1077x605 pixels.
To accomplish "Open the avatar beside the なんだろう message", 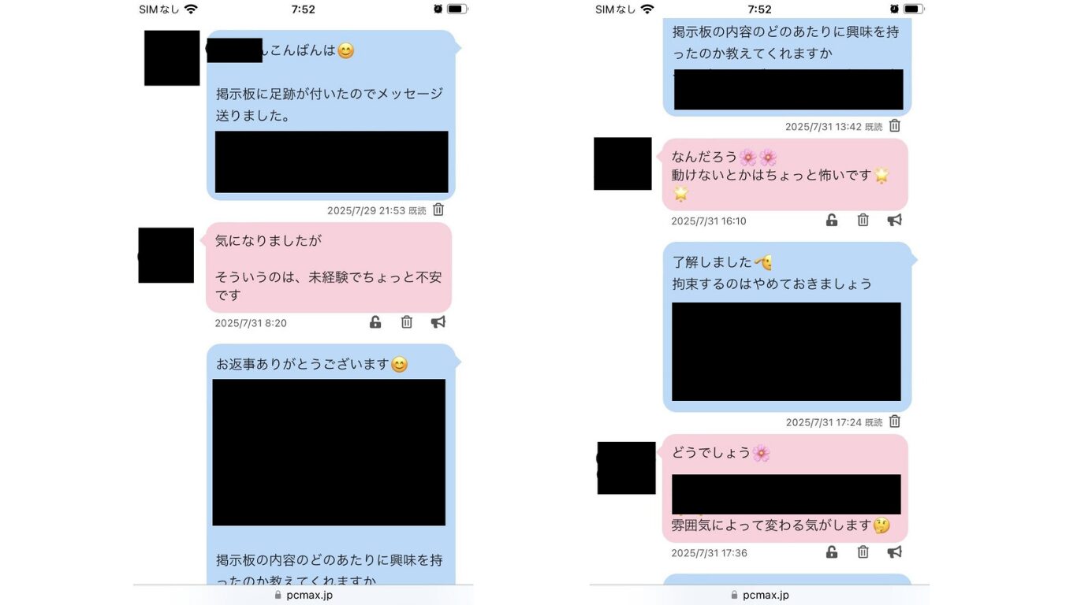I will [x=623, y=164].
